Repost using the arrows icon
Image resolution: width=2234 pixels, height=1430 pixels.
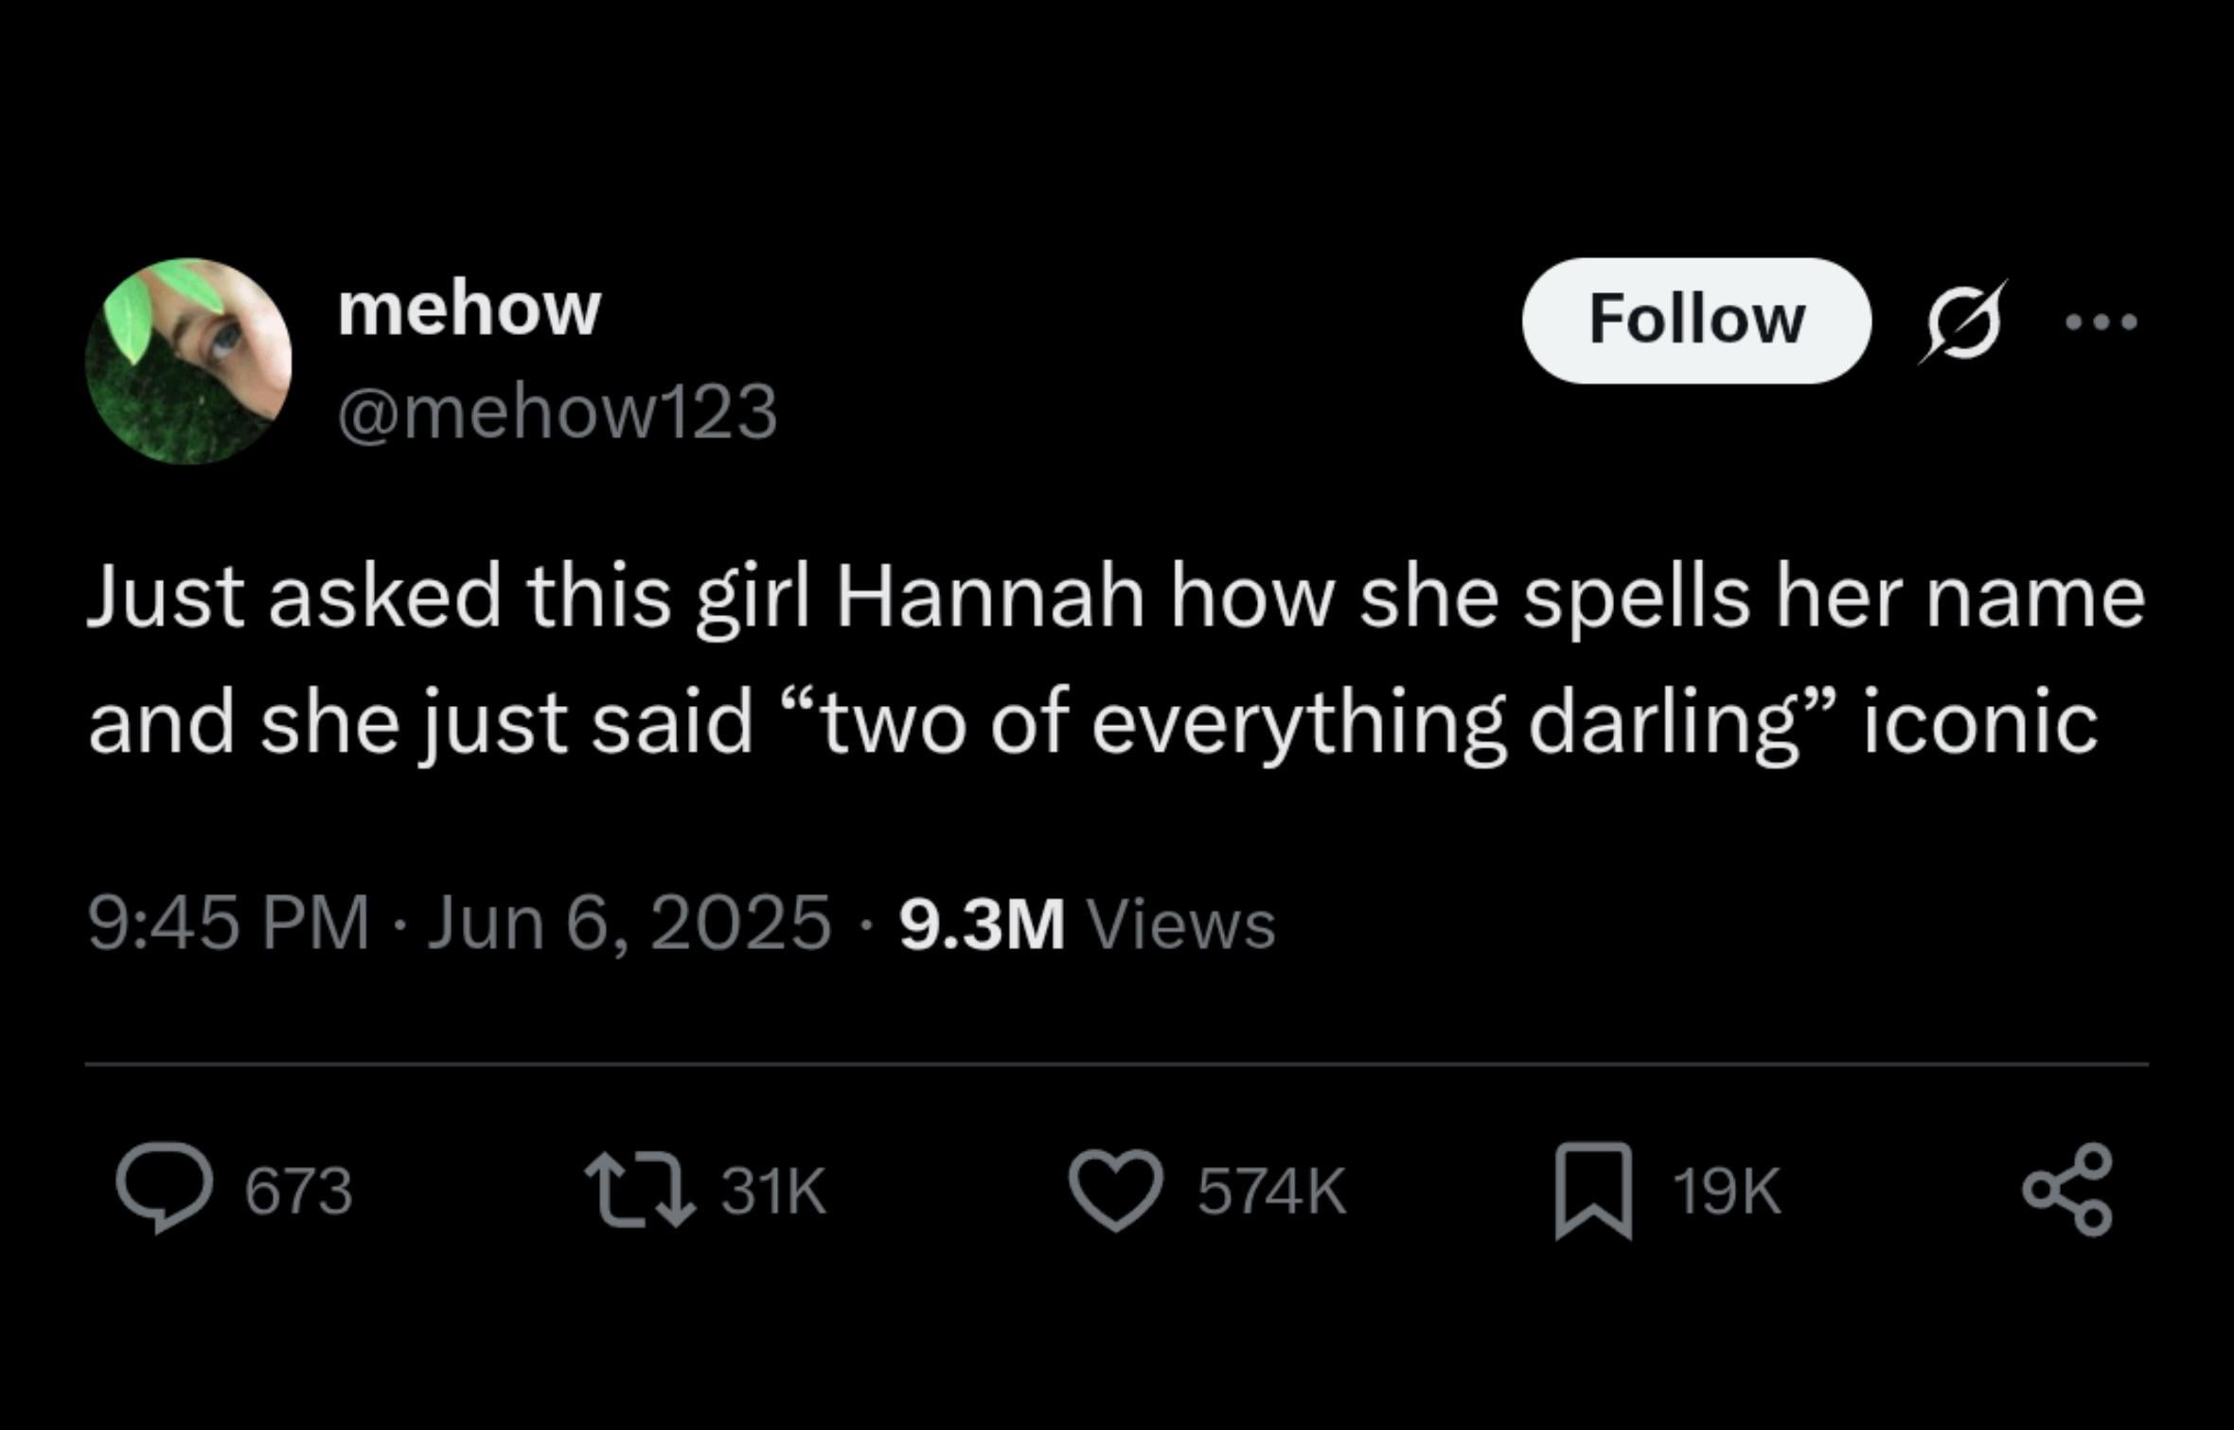(x=640, y=1189)
